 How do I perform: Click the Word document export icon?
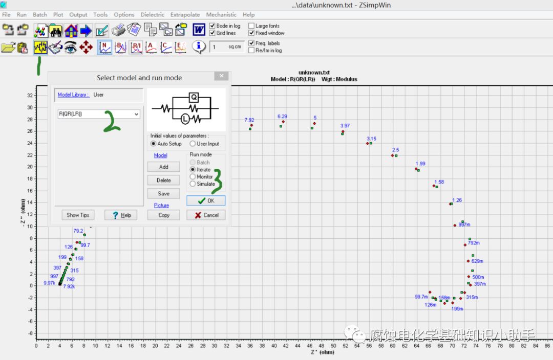pos(199,30)
